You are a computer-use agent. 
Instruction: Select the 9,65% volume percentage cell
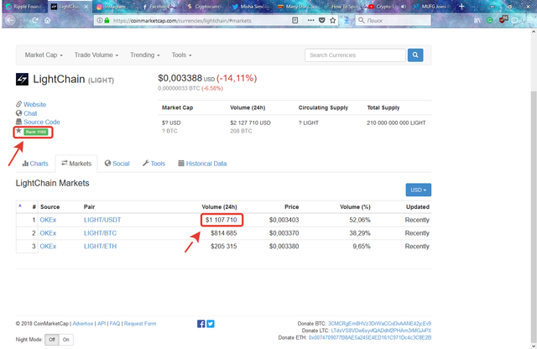tap(362, 247)
